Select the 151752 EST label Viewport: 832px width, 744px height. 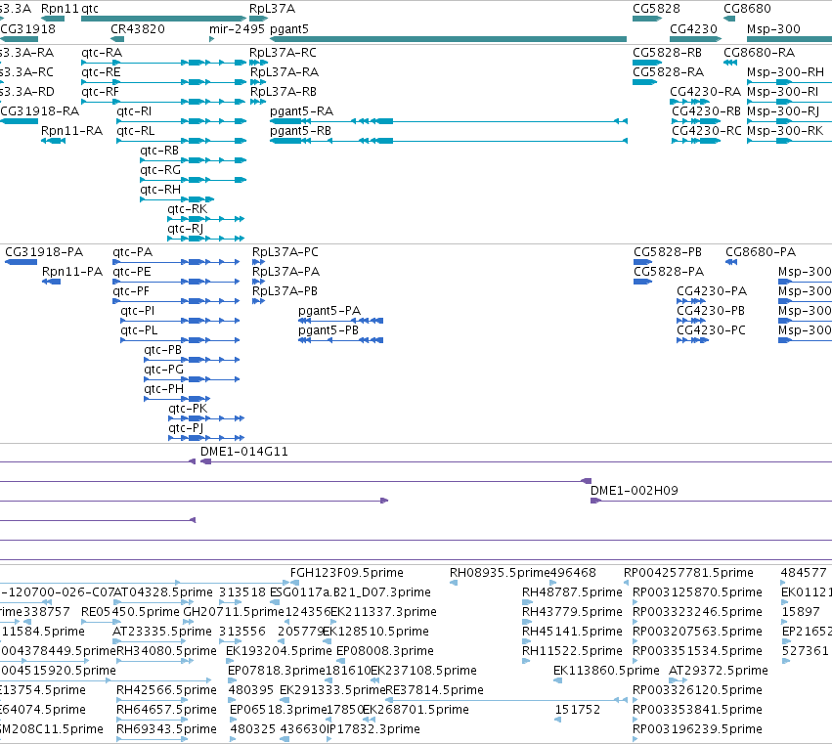[577, 710]
